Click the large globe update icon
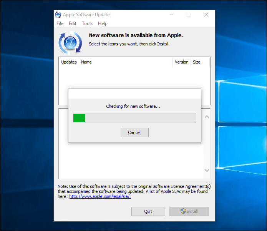Screen dimensions: 267x231 coord(70,43)
